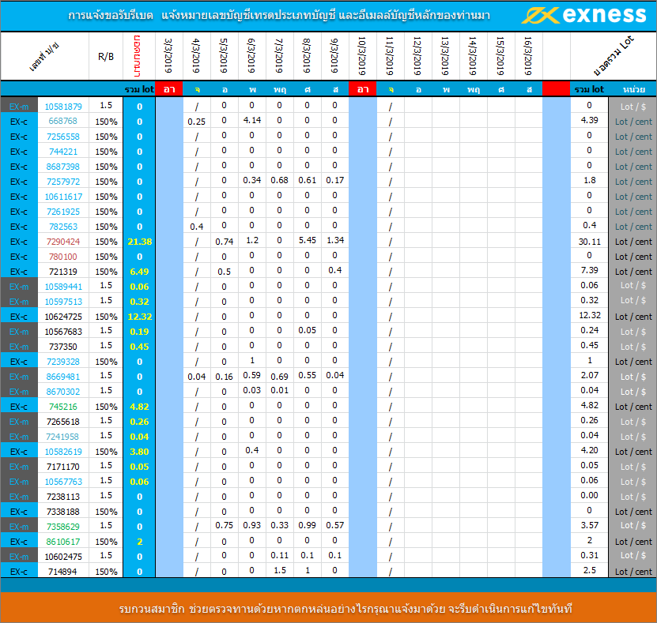Select account number 8610617
The height and width of the screenshot is (623, 657).
pyautogui.click(x=62, y=542)
